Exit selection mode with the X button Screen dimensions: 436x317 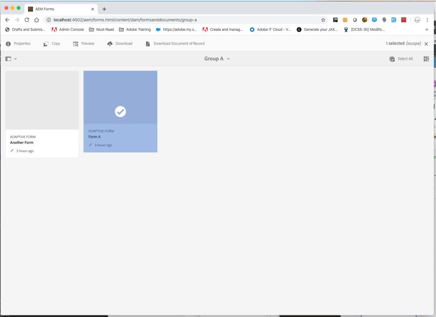click(x=426, y=44)
